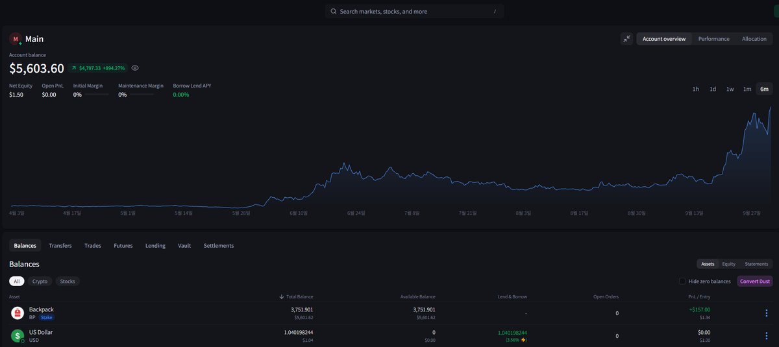
Task: Click the Initial Margin progress bar
Action: coord(96,95)
